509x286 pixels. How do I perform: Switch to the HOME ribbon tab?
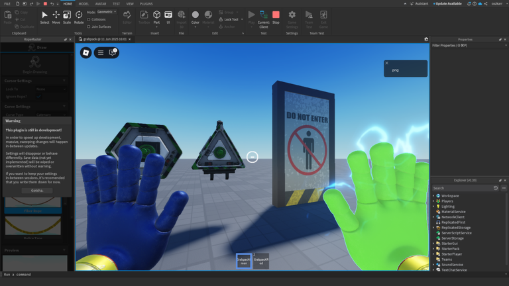(x=68, y=4)
